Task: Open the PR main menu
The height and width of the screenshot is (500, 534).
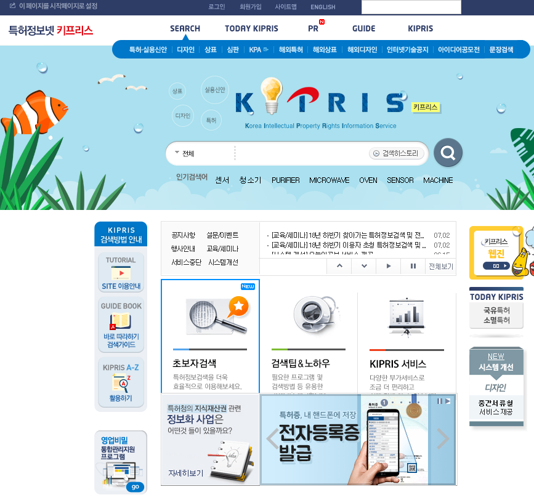Action: (x=313, y=28)
